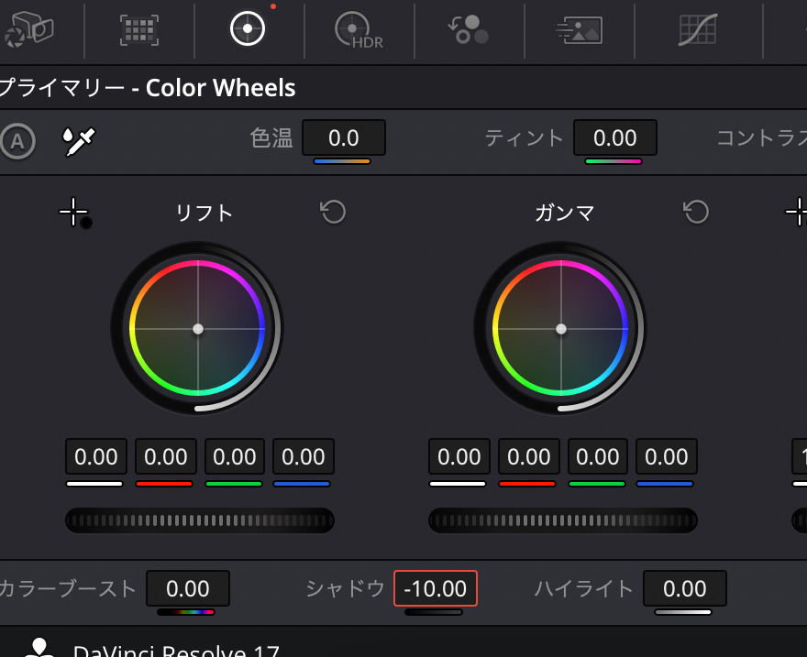This screenshot has width=807, height=657.
Task: Reset the リフト color wheel
Action: (332, 213)
